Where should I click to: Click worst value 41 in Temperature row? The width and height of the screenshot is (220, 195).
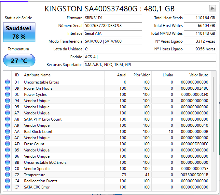pyautogui.click(x=147, y=175)
